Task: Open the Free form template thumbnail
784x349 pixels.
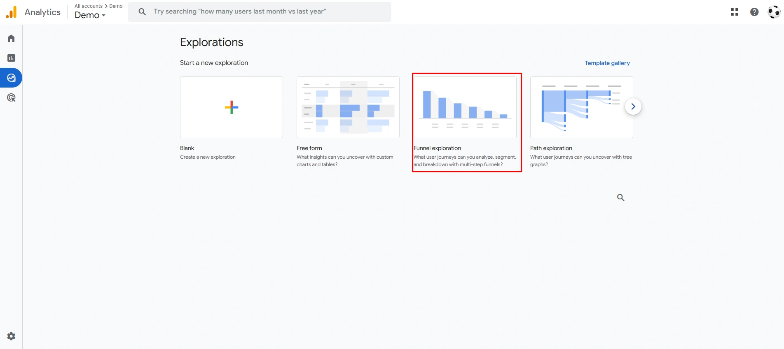Action: (x=348, y=107)
